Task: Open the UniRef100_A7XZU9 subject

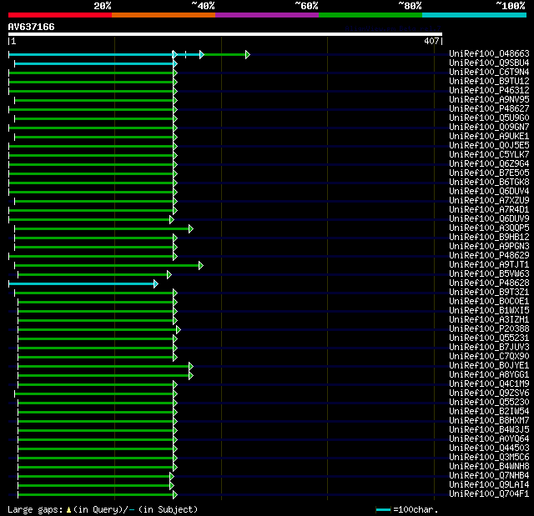Action: (489, 200)
